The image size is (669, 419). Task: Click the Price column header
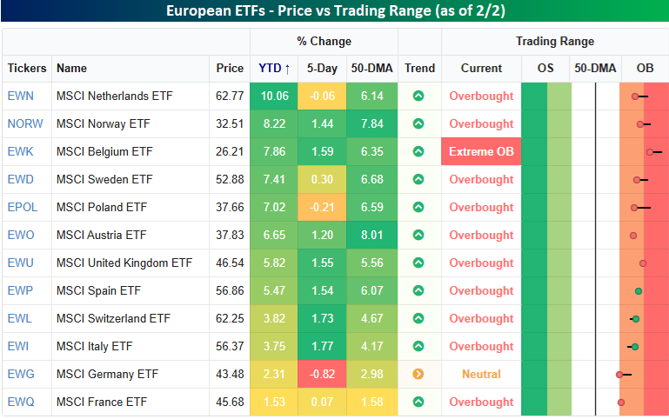[231, 68]
